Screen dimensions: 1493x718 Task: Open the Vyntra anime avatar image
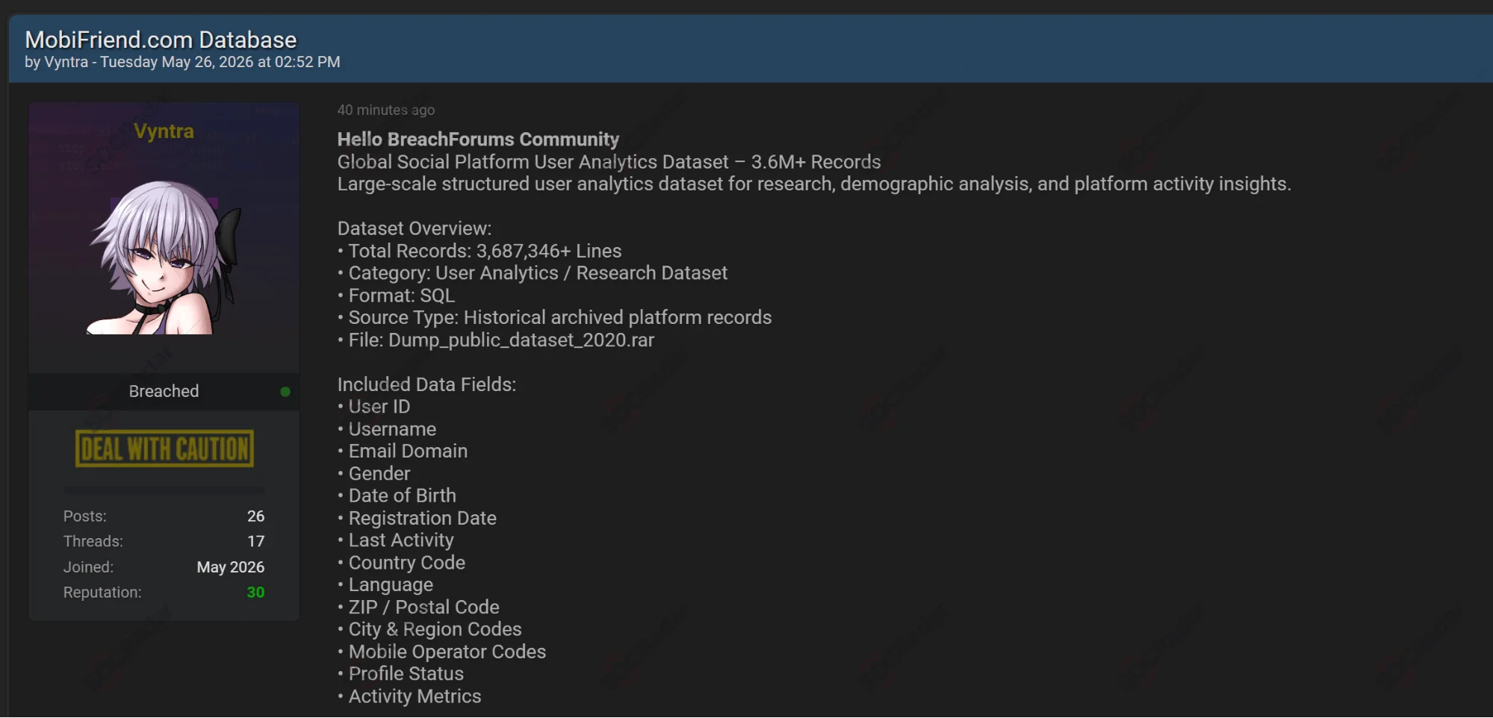tap(164, 257)
